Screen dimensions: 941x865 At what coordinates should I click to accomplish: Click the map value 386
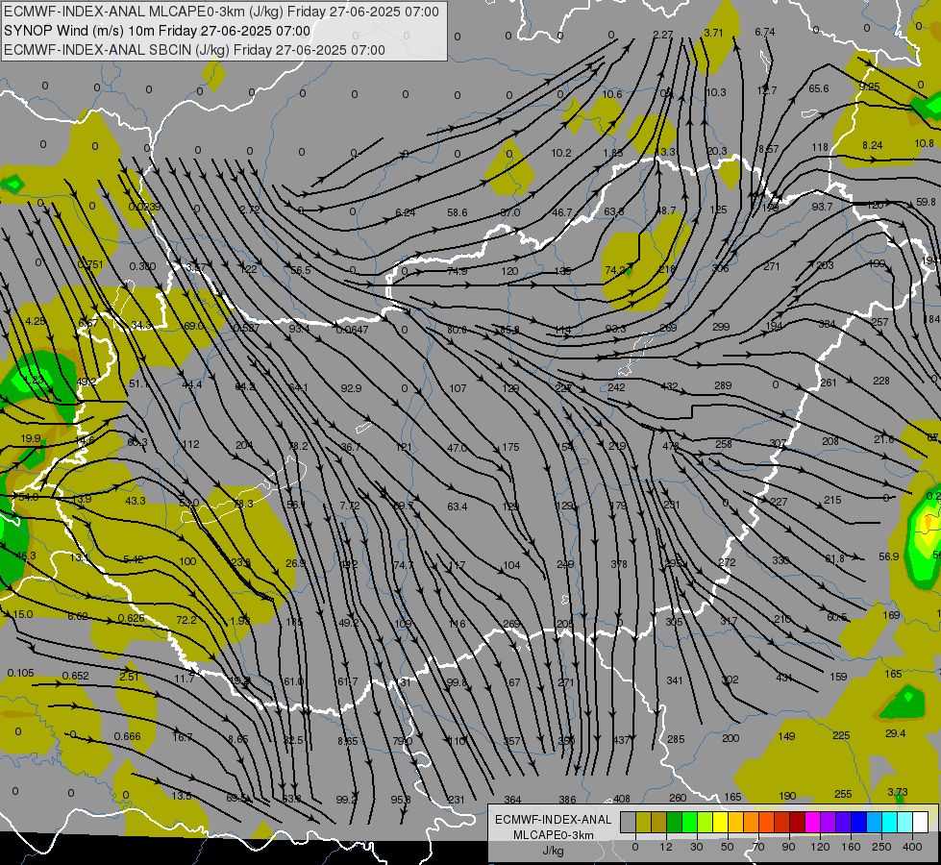[568, 800]
